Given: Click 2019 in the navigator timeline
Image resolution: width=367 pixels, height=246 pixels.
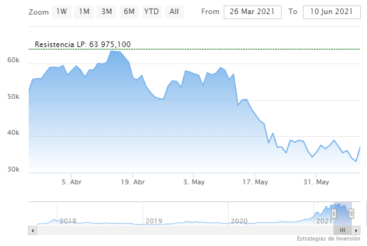Looking at the screenshot, I should [x=154, y=220].
